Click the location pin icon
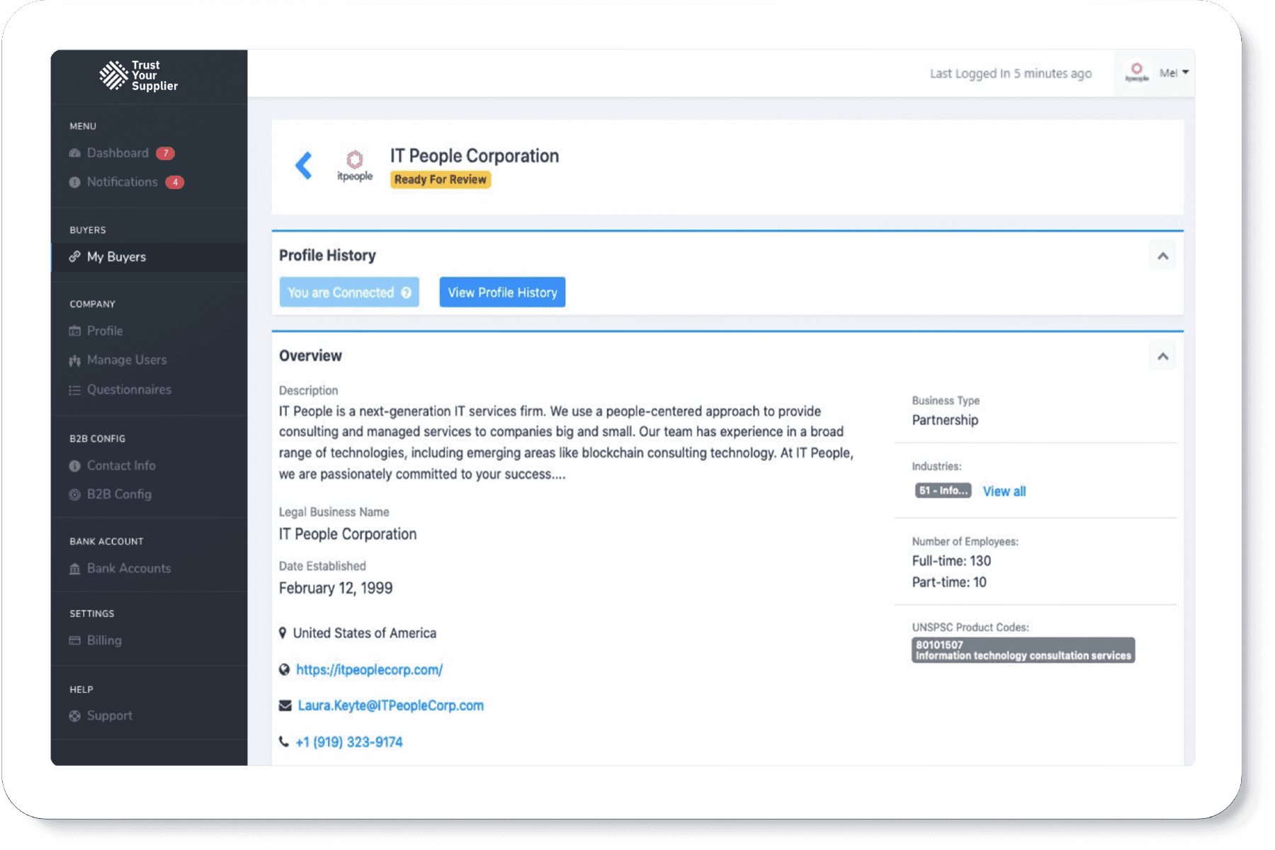This screenshot has height=850, width=1275. (x=283, y=633)
